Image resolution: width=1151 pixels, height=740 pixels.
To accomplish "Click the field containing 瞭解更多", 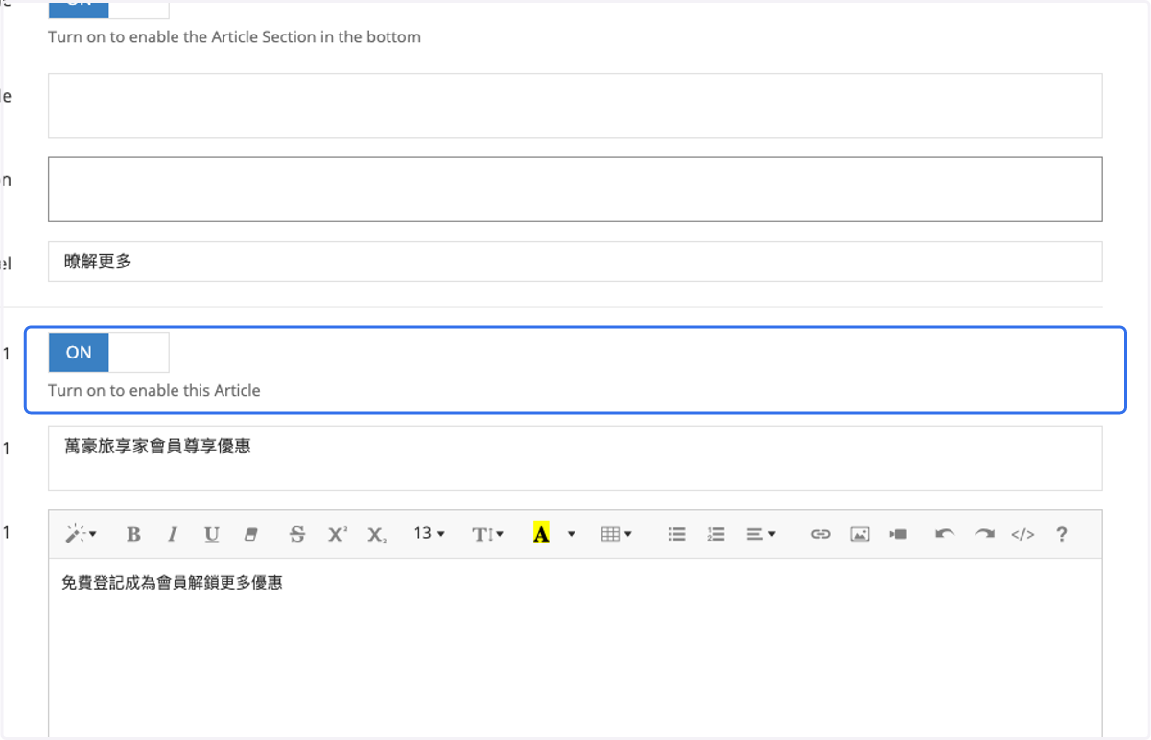I will [575, 261].
